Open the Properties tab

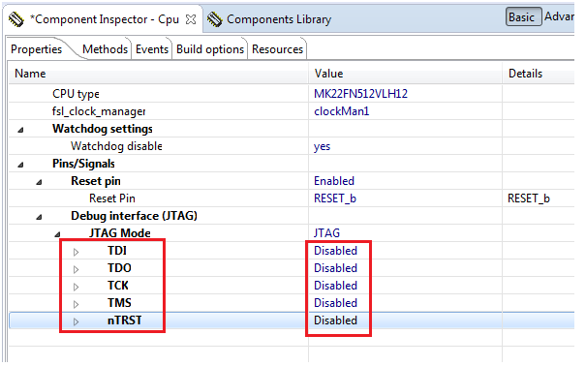[x=36, y=49]
